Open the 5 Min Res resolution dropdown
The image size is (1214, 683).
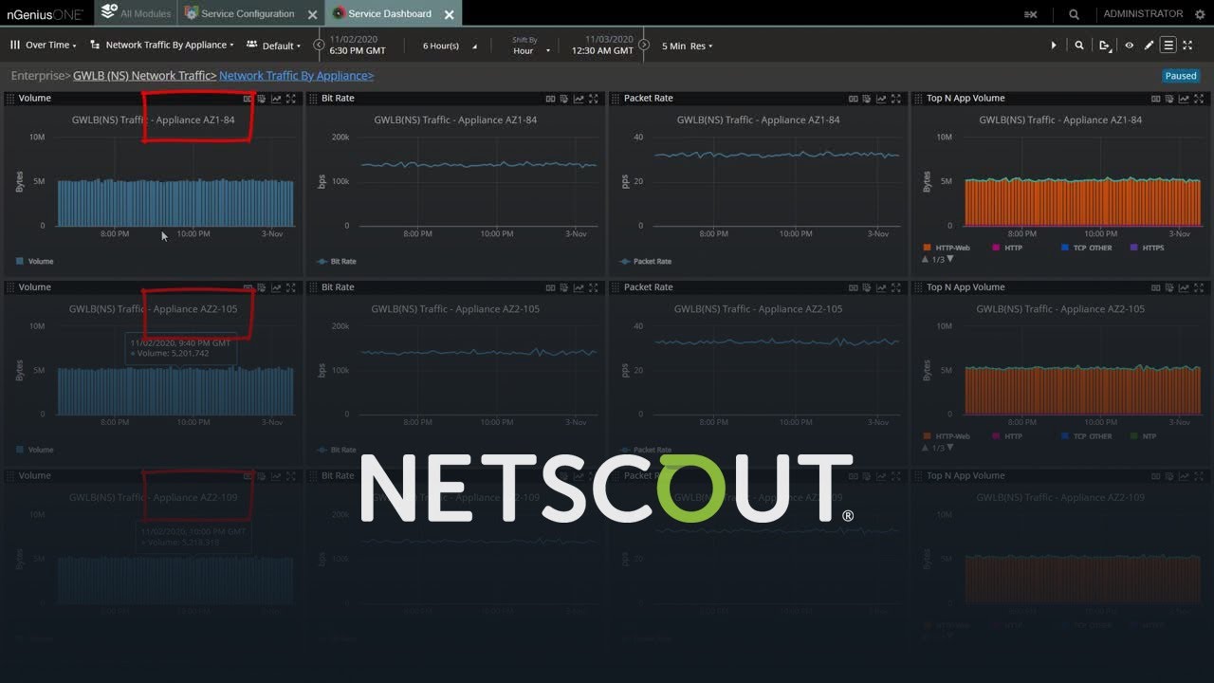[687, 46]
